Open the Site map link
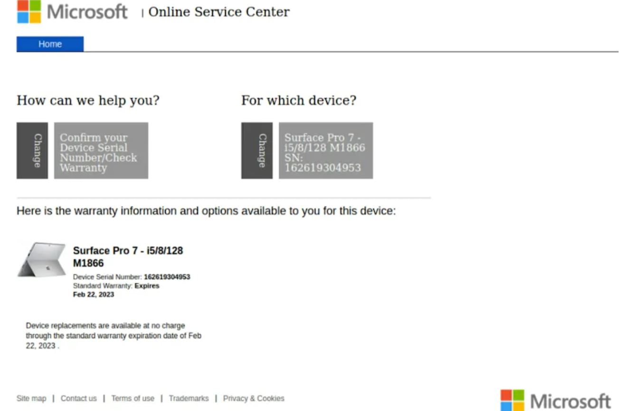 tap(30, 398)
